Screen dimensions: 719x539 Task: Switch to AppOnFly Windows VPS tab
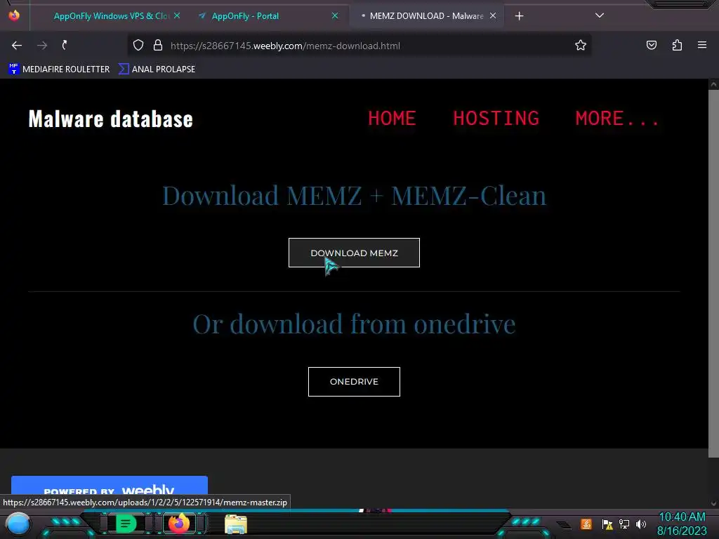point(110,16)
